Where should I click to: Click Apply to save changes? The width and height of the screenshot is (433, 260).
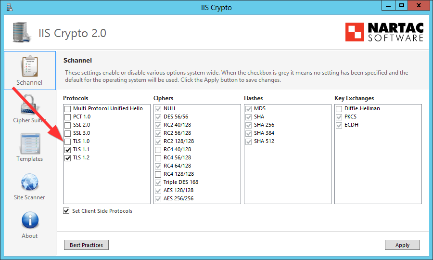point(402,245)
